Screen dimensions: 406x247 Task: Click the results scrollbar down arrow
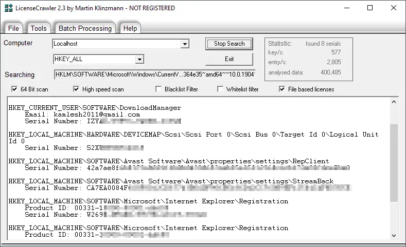(394, 235)
